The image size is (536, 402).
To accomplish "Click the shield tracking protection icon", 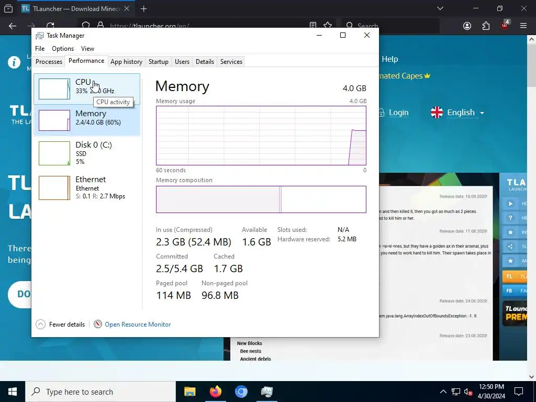I will click(86, 26).
